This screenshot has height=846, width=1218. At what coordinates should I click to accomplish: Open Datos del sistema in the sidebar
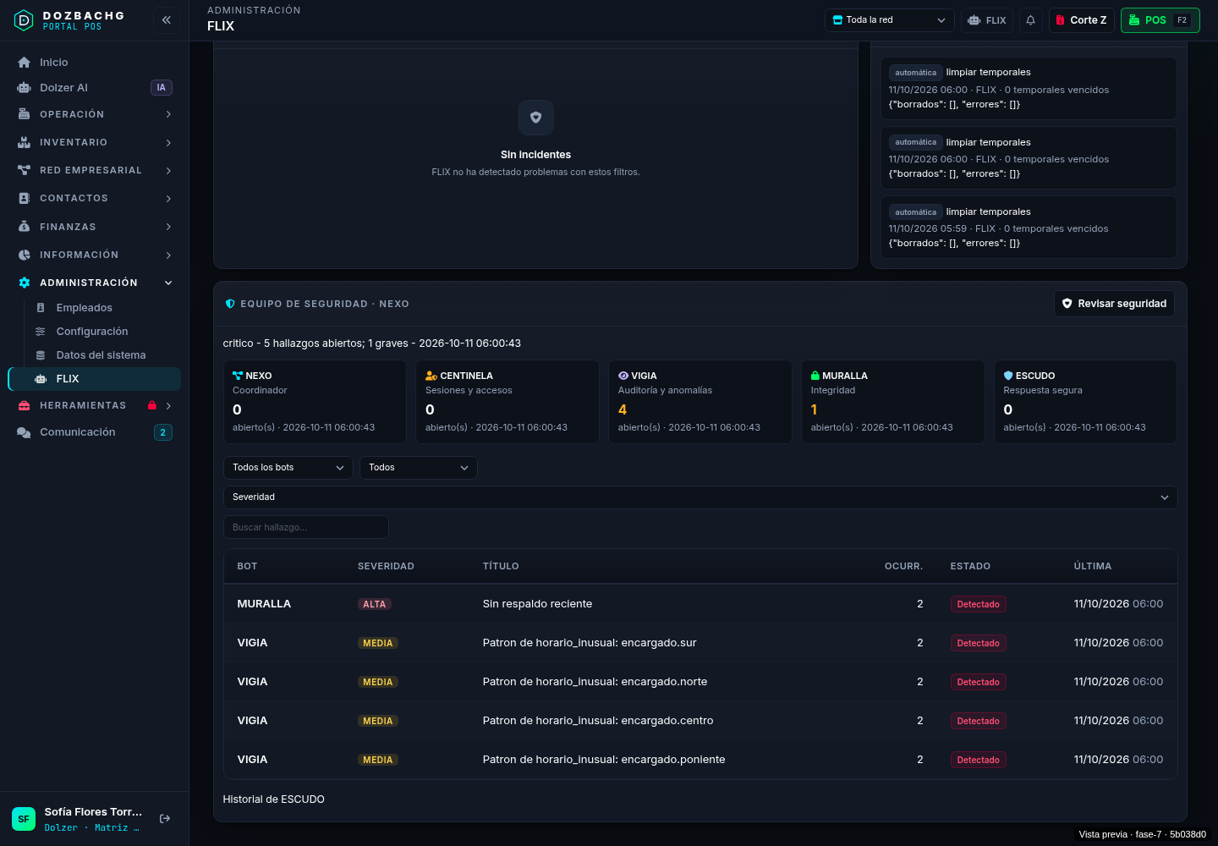(x=102, y=355)
